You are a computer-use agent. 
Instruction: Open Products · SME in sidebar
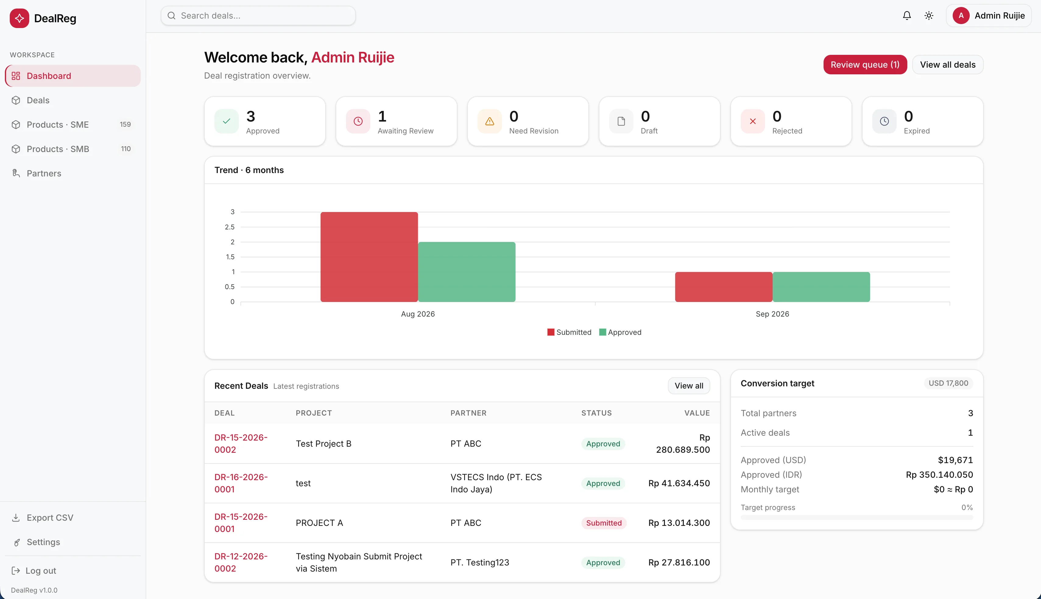pyautogui.click(x=73, y=124)
